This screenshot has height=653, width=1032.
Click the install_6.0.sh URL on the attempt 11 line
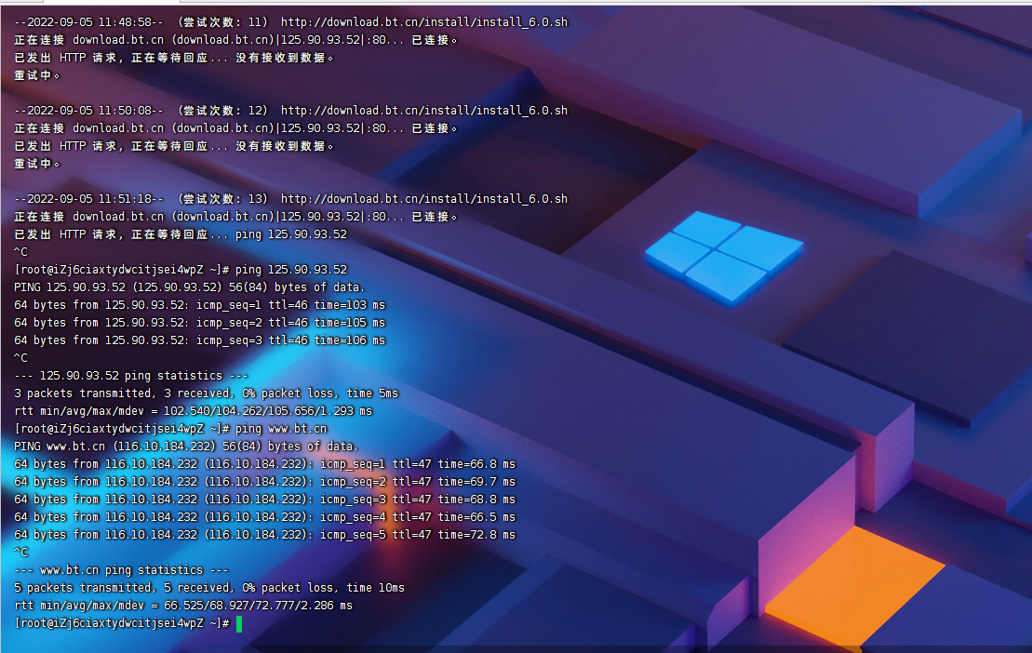pos(423,22)
